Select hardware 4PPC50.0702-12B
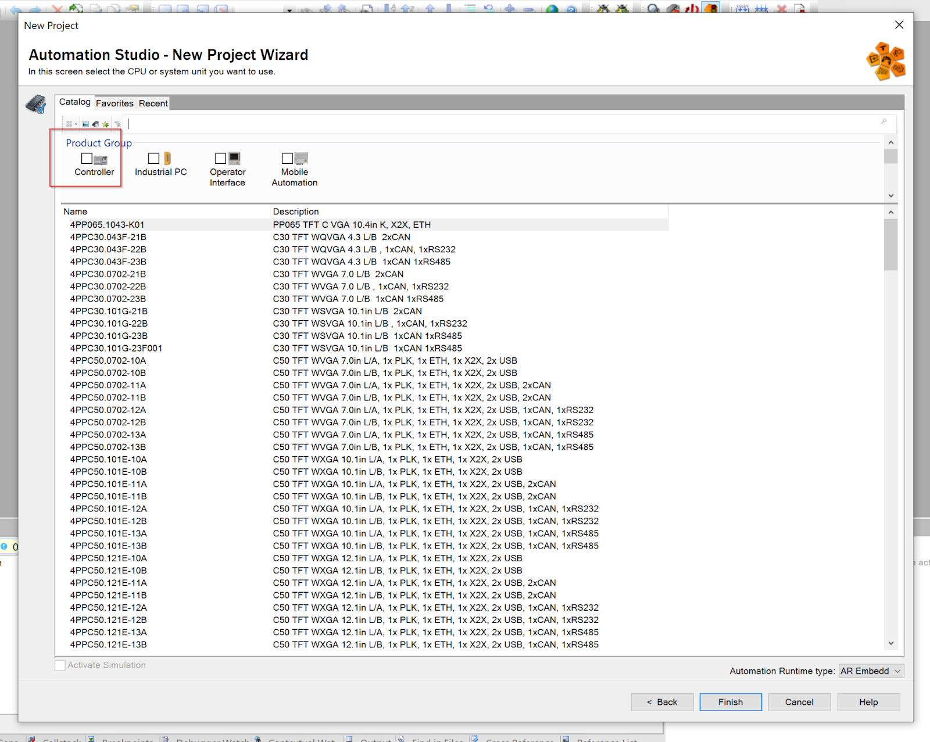The image size is (930, 742). point(108,422)
